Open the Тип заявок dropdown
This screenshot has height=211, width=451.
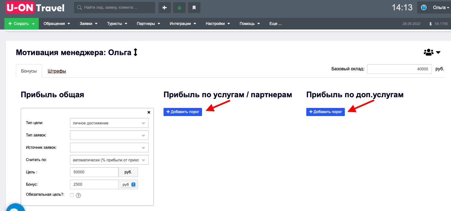pos(109,135)
